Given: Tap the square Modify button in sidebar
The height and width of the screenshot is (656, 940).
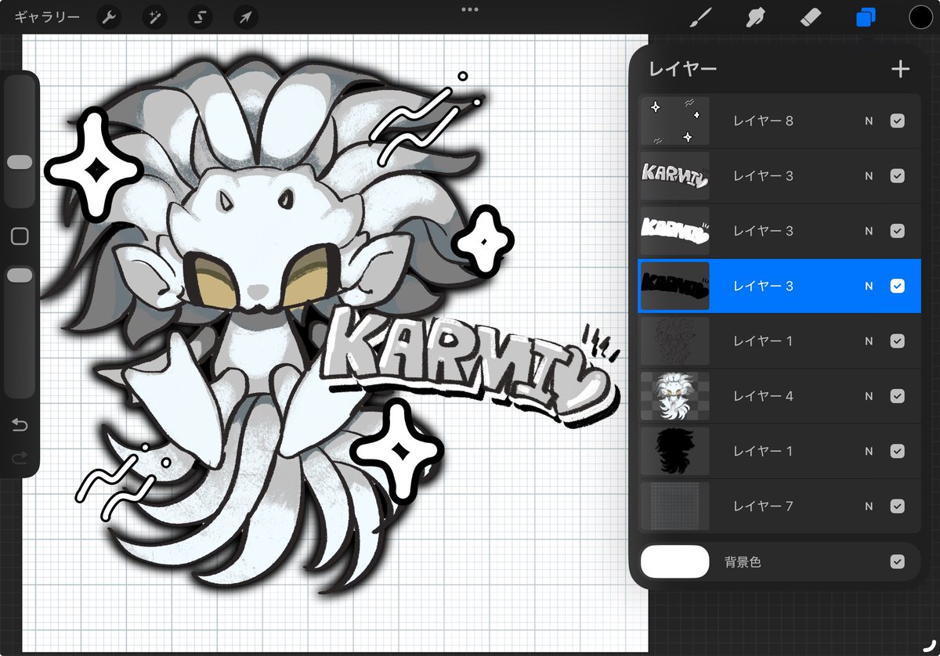Looking at the screenshot, I should point(20,236).
